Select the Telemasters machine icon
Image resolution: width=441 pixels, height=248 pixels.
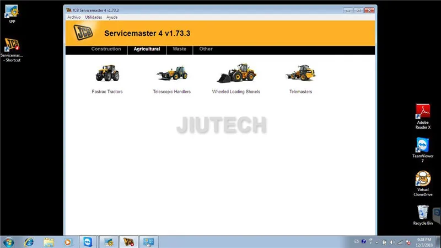[x=300, y=73]
